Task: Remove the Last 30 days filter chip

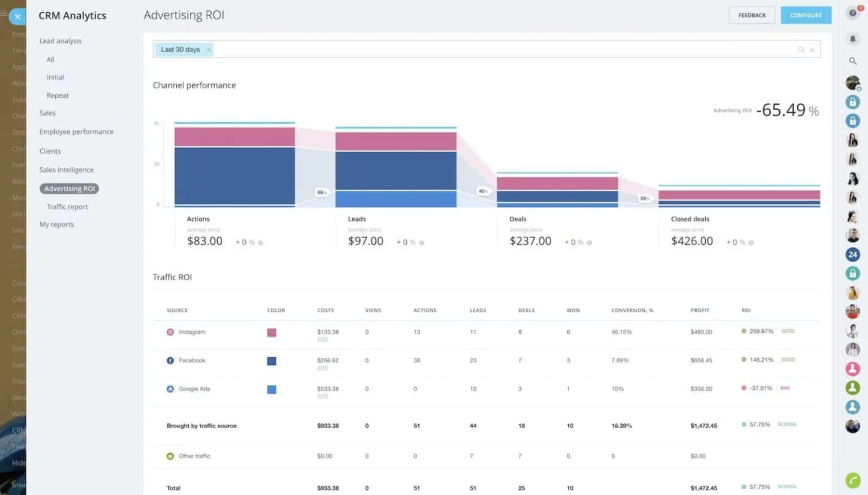Action: (208, 49)
